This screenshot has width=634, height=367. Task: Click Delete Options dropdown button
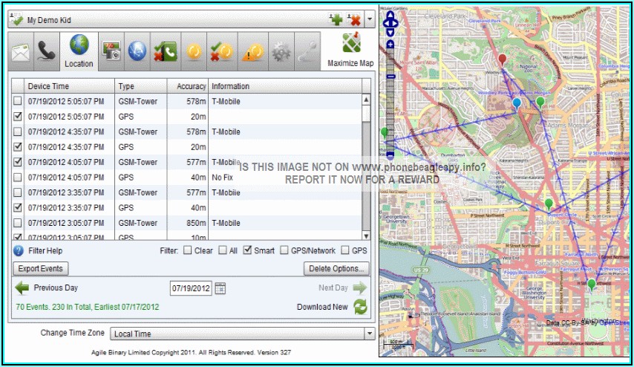click(x=336, y=268)
